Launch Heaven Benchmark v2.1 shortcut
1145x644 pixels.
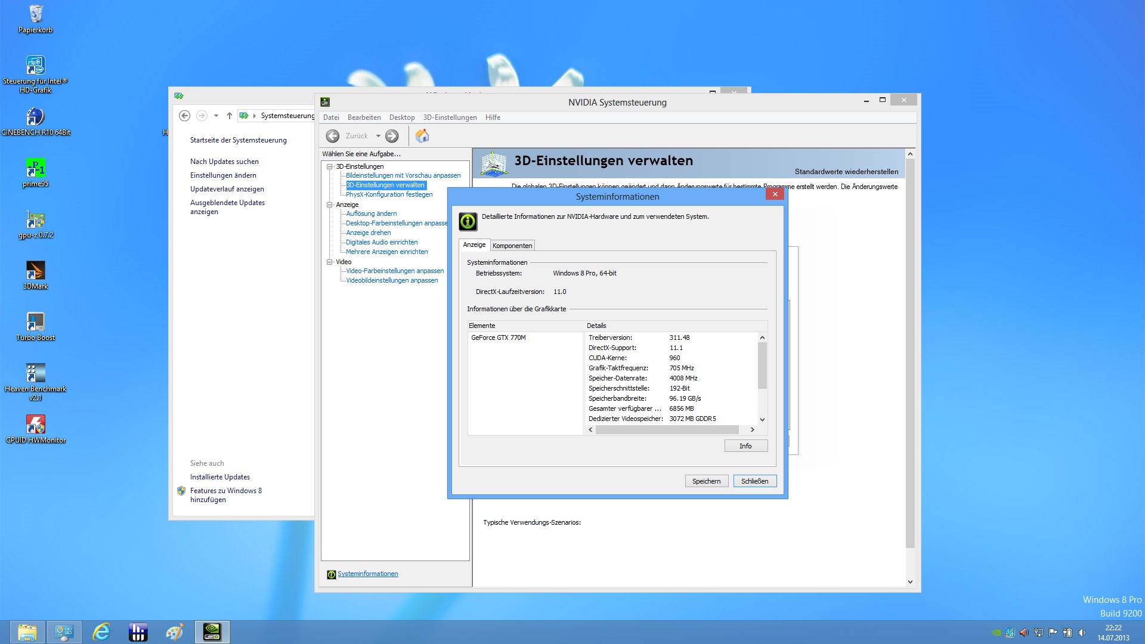coord(35,382)
